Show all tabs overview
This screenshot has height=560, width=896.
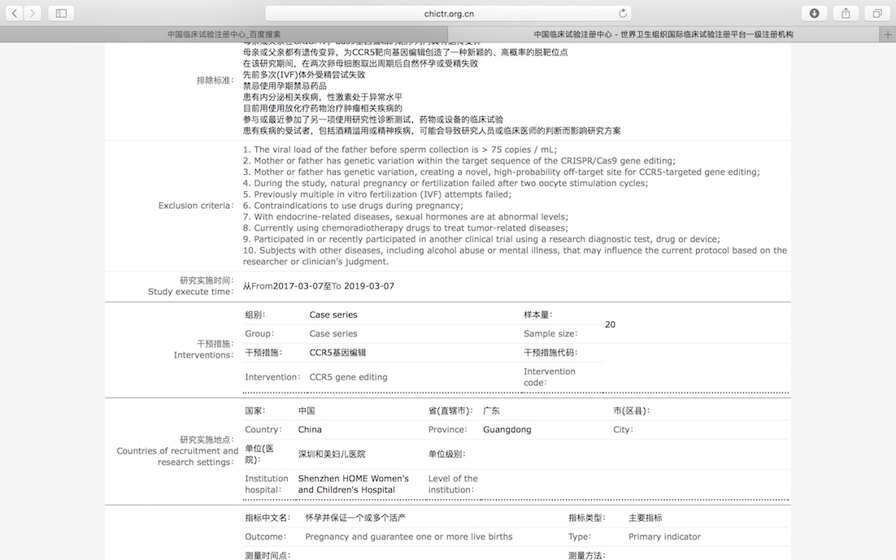click(877, 13)
